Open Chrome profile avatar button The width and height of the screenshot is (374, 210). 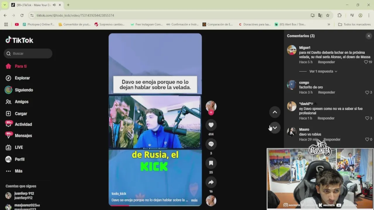(x=360, y=15)
